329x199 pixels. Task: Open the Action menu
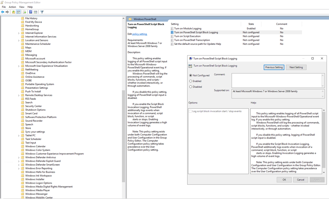tap(12, 7)
